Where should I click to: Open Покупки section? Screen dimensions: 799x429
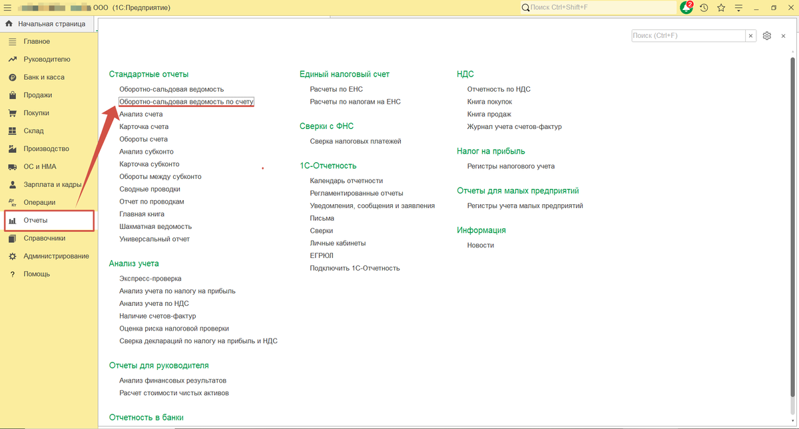point(37,113)
